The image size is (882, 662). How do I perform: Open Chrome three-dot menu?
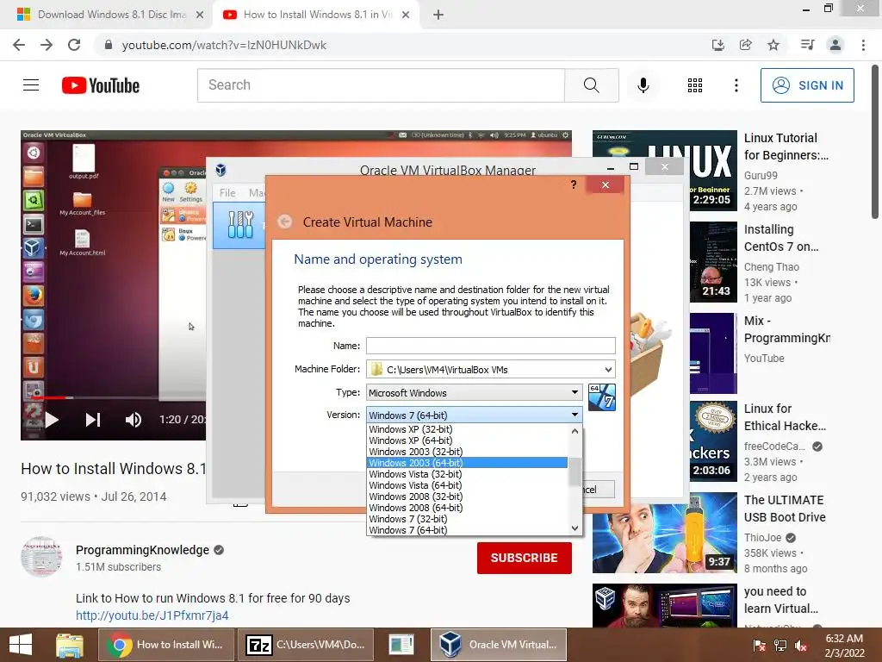click(x=863, y=45)
